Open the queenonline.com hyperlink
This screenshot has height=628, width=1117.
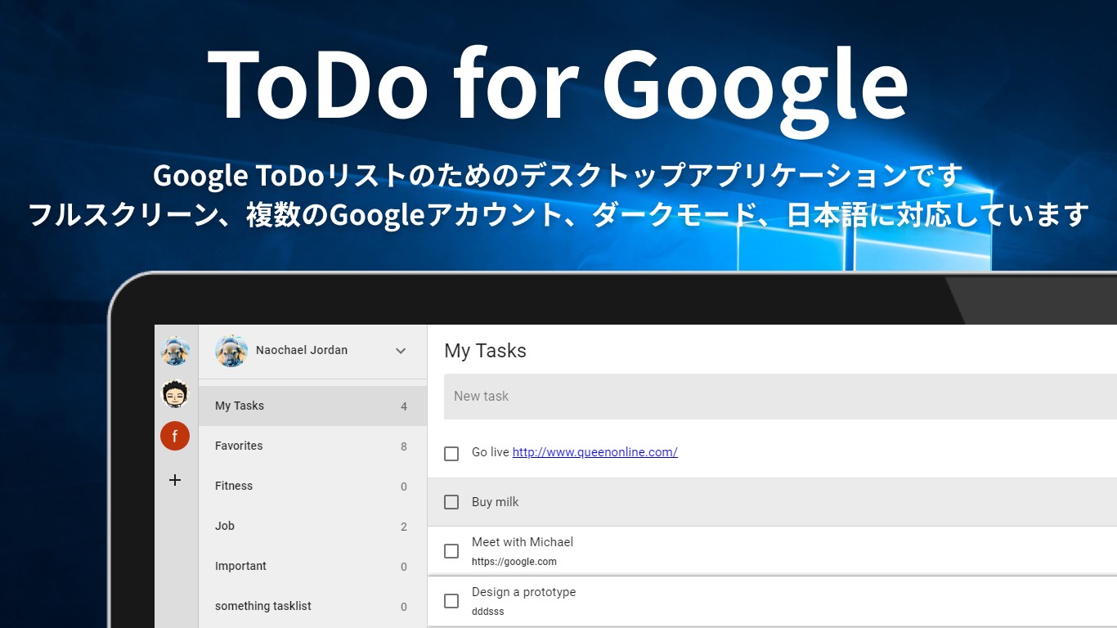[x=594, y=452]
